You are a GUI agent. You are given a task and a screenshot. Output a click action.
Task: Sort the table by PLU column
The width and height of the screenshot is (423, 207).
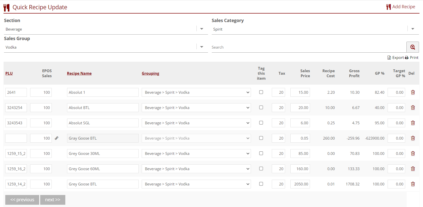point(9,73)
